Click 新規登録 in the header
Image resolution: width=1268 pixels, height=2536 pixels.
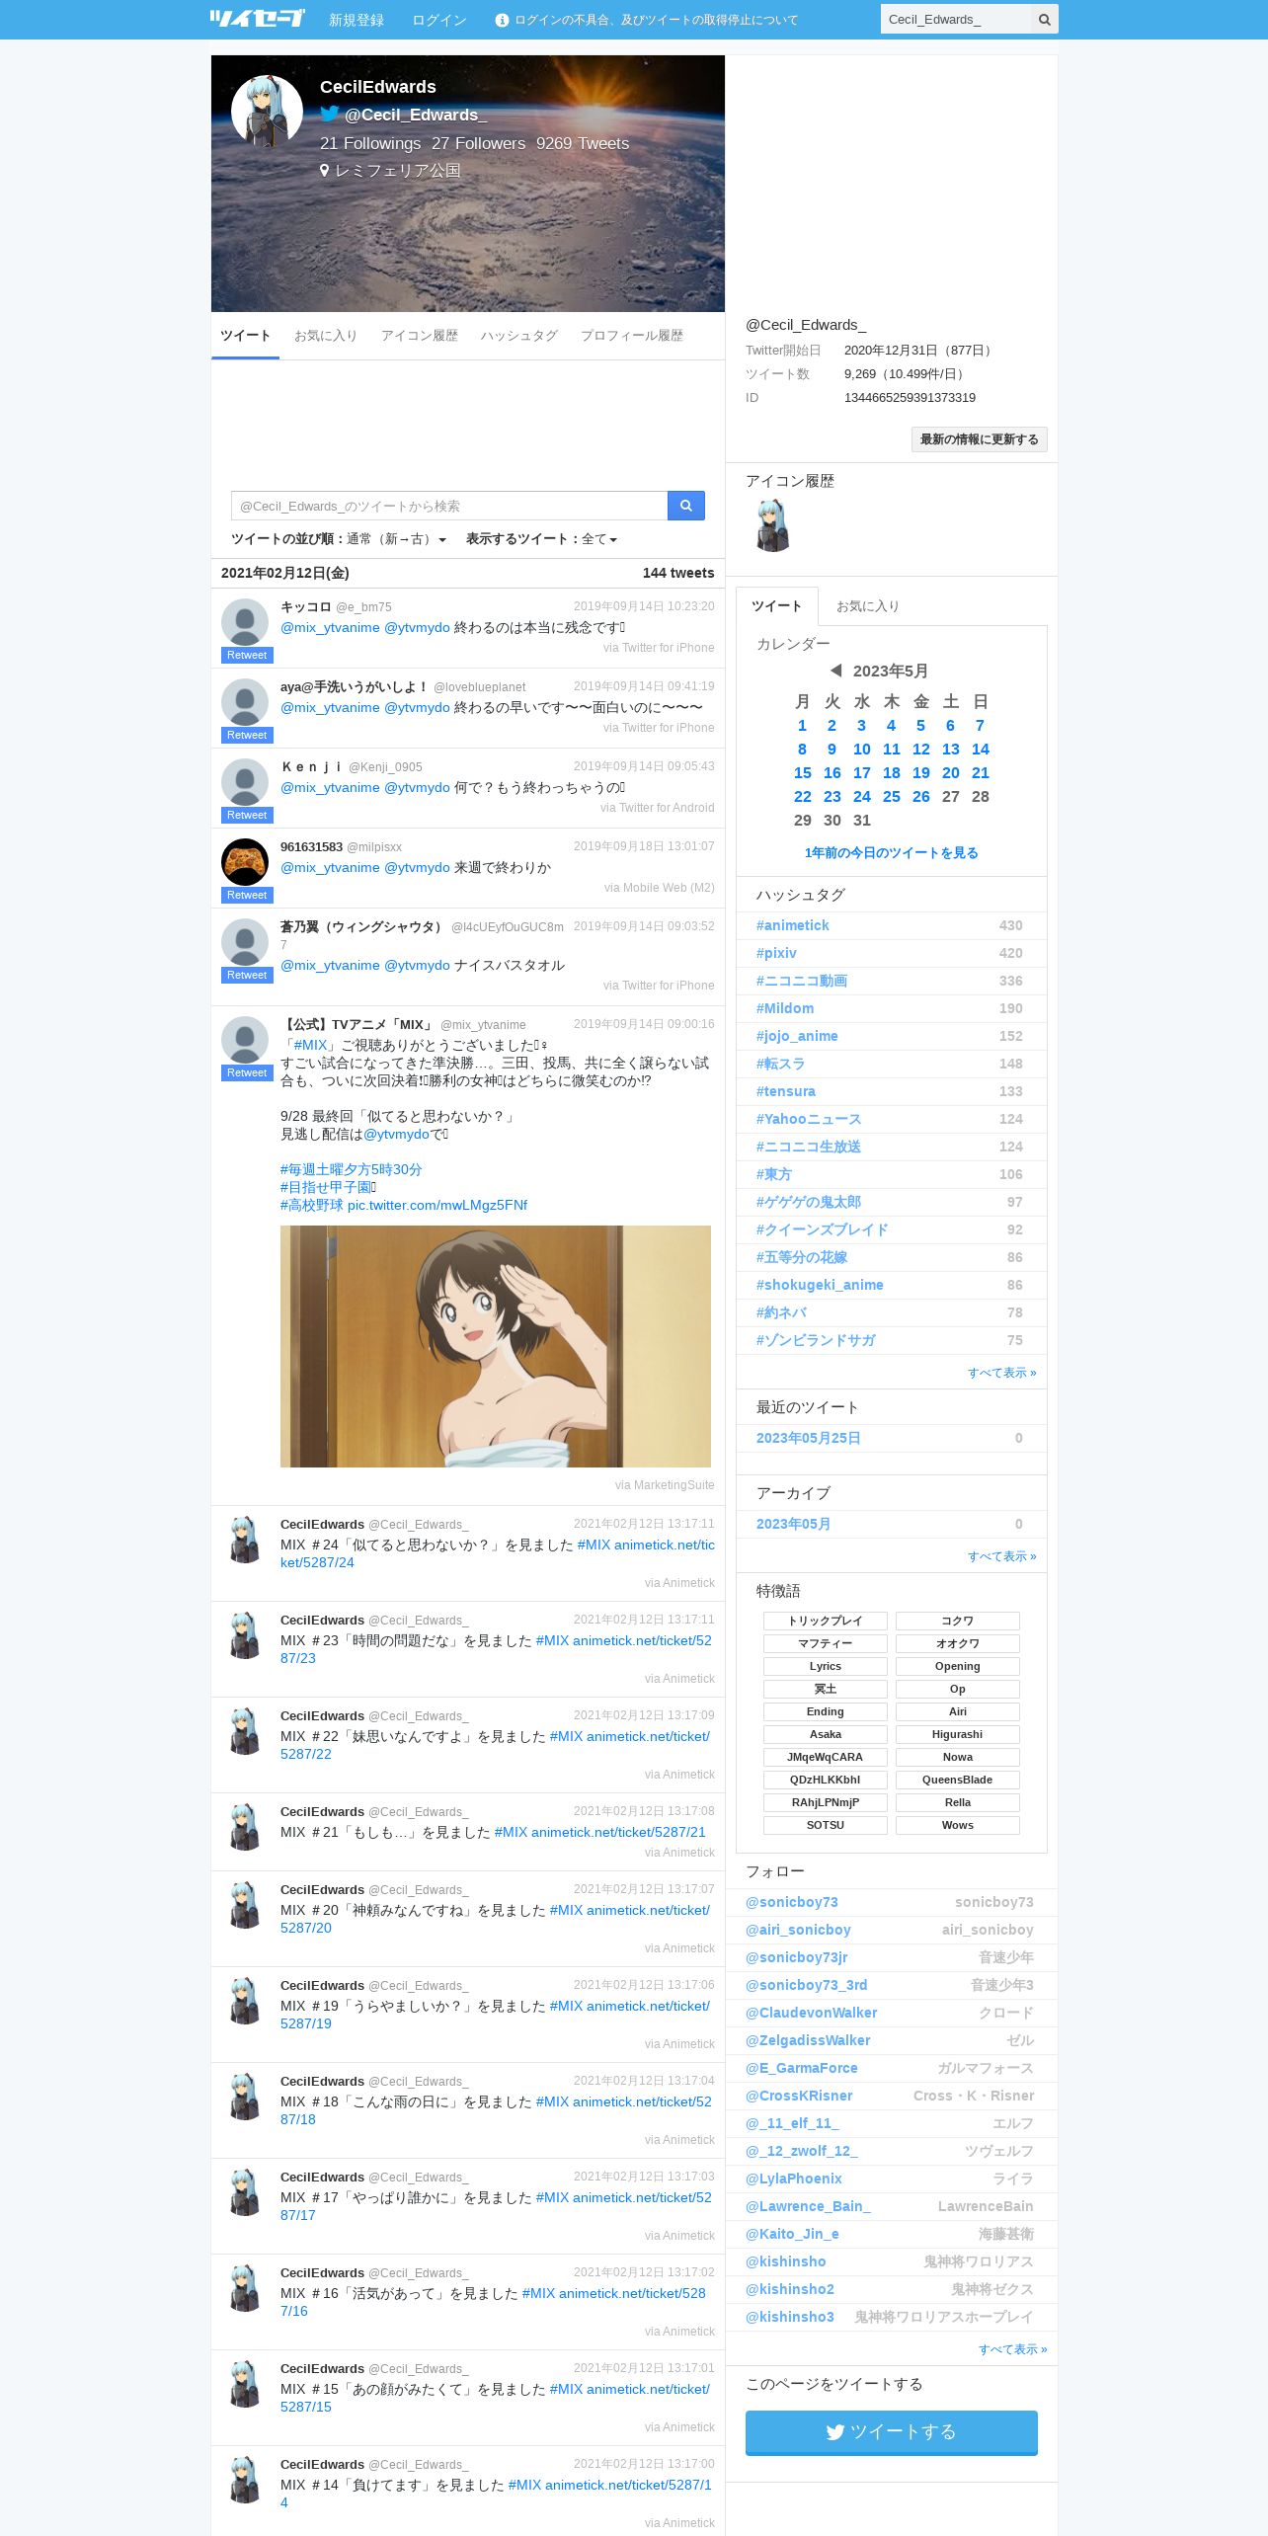pos(357,20)
